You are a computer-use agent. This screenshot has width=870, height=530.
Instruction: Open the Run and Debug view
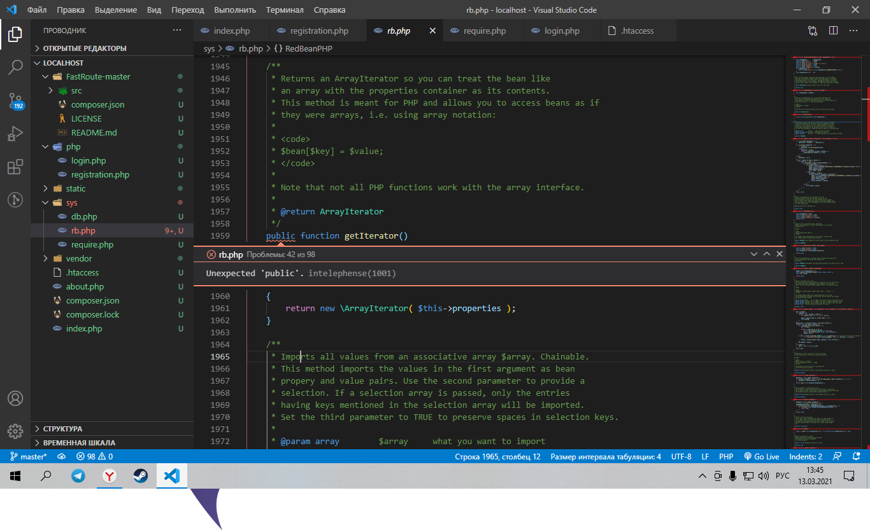[x=15, y=134]
